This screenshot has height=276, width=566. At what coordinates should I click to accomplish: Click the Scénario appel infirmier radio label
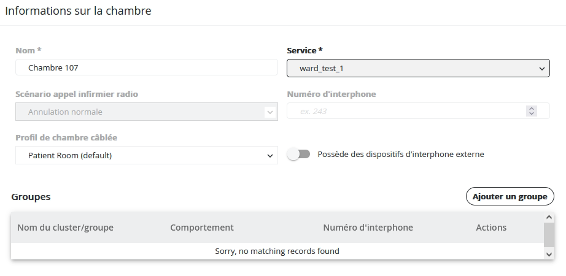77,94
